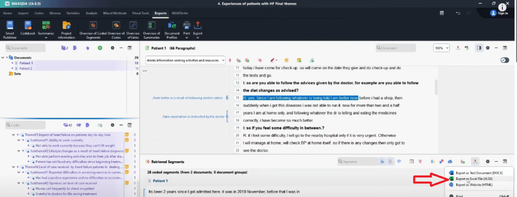Undock the Document System window
This screenshot has height=197, width=517.
pyautogui.click(x=130, y=48)
